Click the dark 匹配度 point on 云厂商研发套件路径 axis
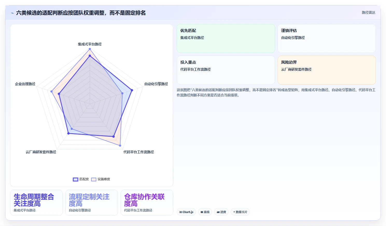The height and width of the screenshot is (226, 386). pos(68,133)
